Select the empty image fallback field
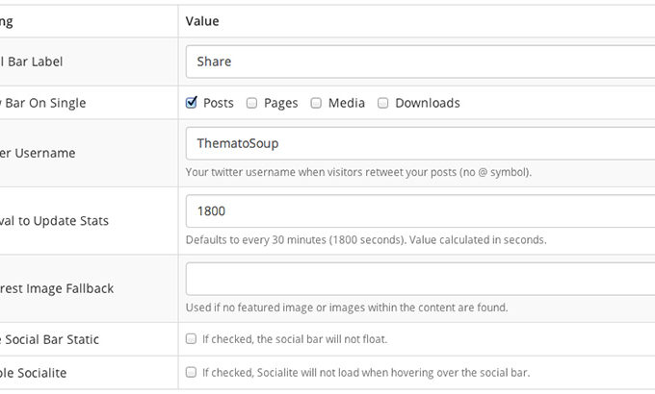 [420, 279]
